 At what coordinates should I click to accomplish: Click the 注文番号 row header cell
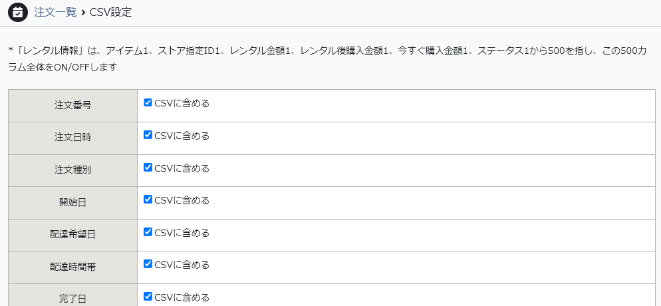point(72,105)
